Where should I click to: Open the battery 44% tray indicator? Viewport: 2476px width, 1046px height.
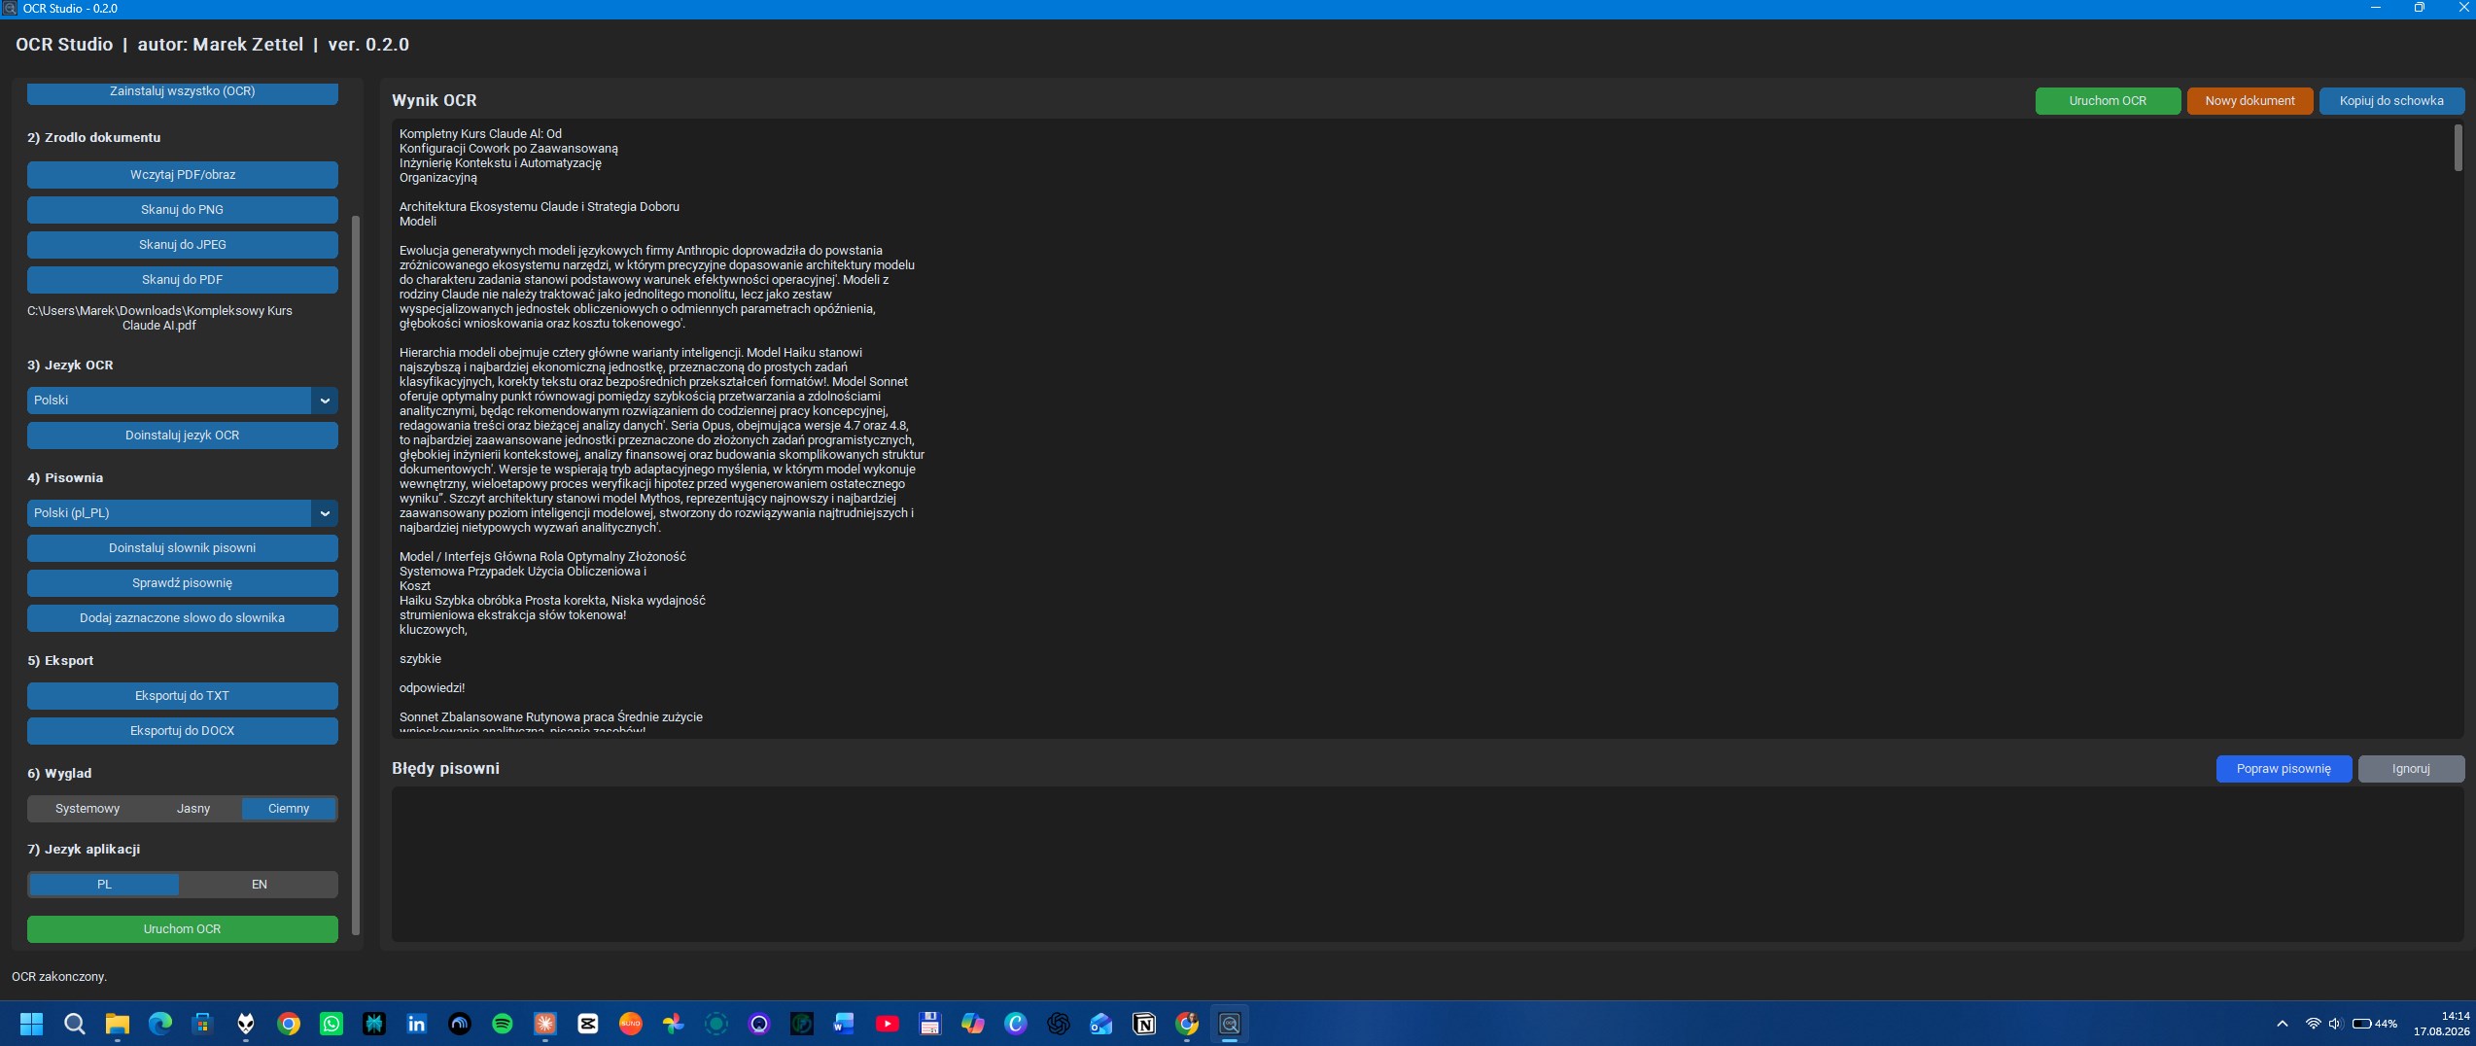[2374, 1024]
